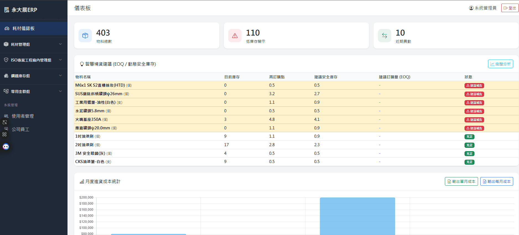The height and width of the screenshot is (235, 519).
Task: Select the SUS鍍鈦斜柄鑽頭ψ26mm row name
Action: pyautogui.click(x=99, y=94)
